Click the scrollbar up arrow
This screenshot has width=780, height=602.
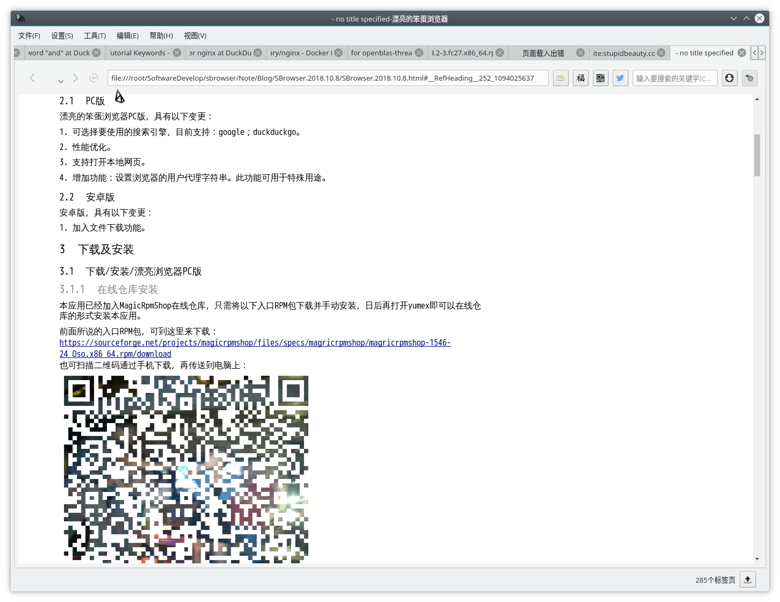pos(757,99)
